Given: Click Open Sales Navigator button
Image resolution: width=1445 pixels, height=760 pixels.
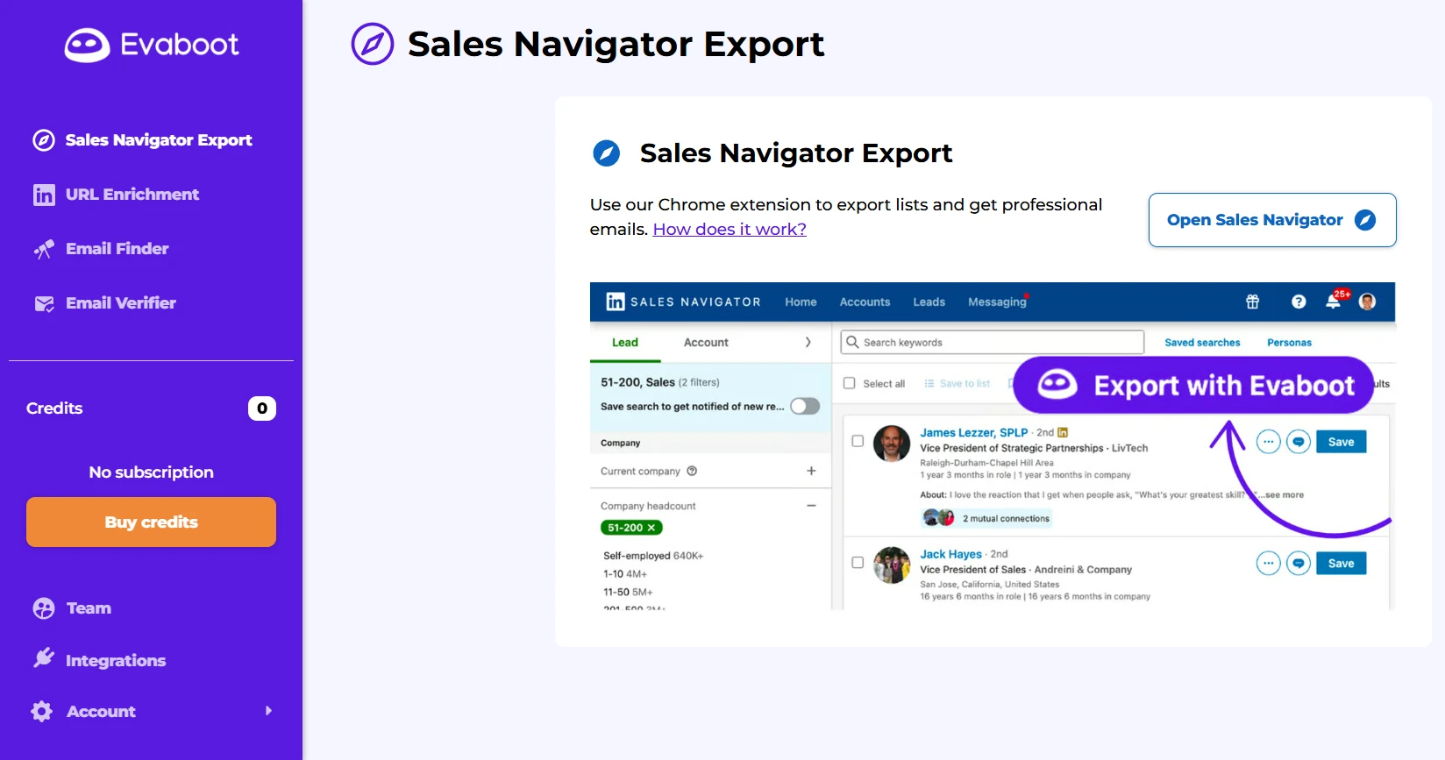Looking at the screenshot, I should [1272, 220].
